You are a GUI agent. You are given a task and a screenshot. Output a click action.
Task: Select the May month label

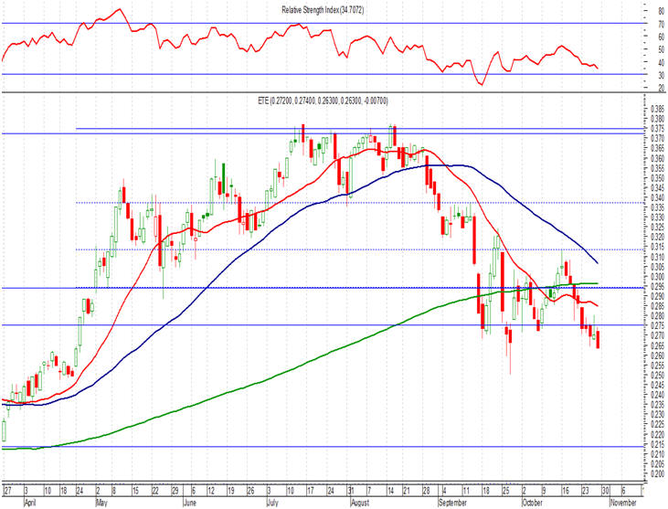coord(101,503)
